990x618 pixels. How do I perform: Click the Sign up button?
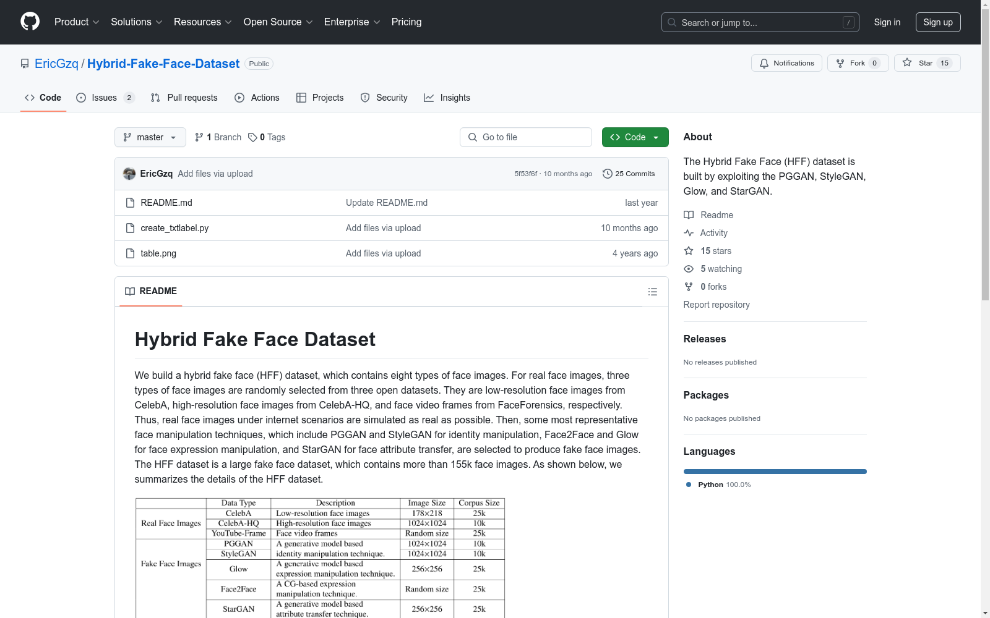click(938, 22)
